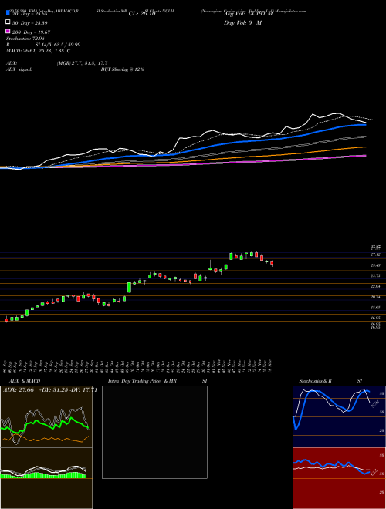Open the ADX line chart panel
The width and height of the screenshot is (386, 509).
(x=46, y=416)
